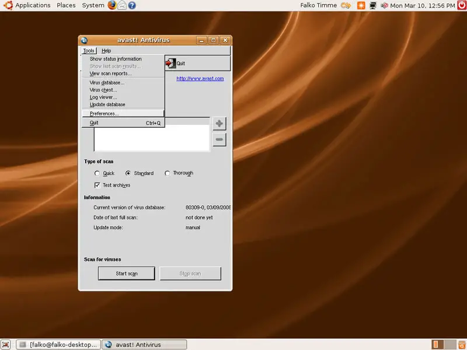
Task: Click the clock showing Mon Mar 10, 12:56 PM
Action: 423,5
